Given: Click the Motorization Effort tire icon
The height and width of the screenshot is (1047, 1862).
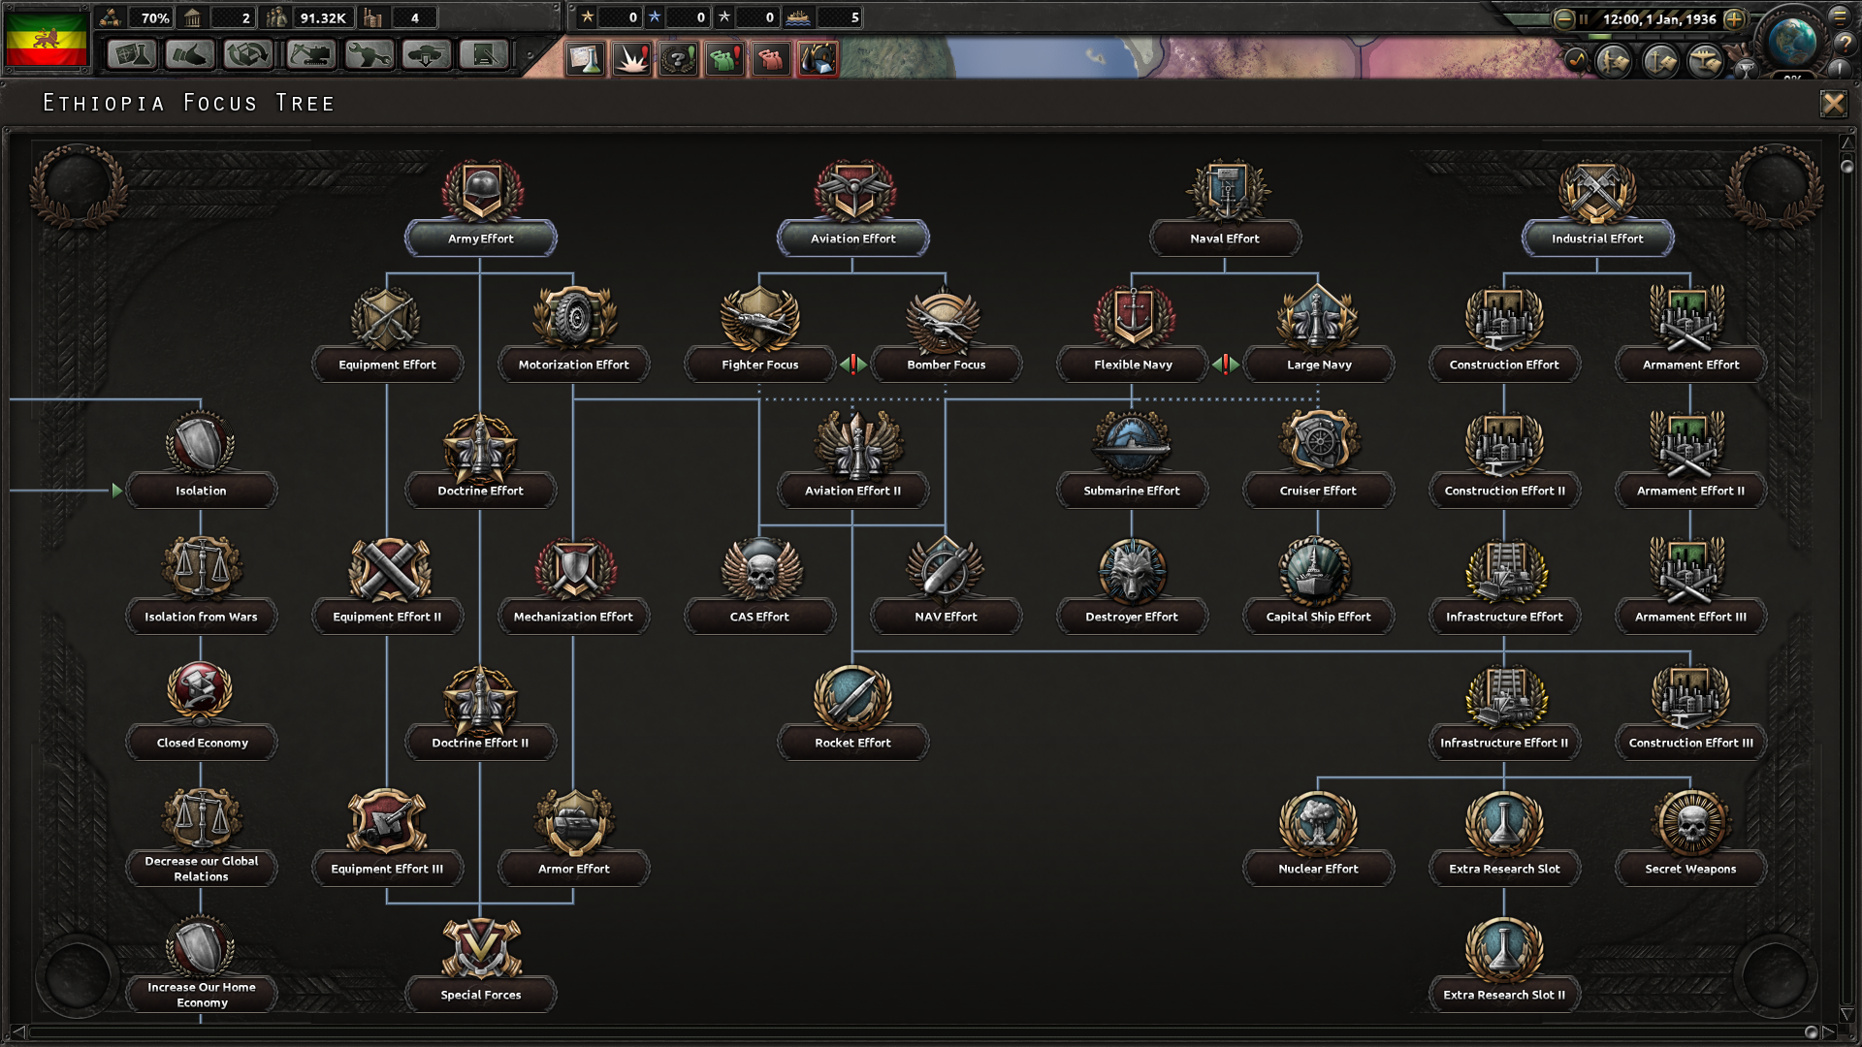Looking at the screenshot, I should (574, 318).
